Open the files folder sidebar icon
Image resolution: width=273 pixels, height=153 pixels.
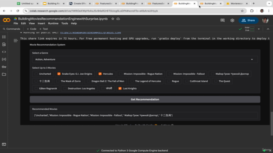4,74
